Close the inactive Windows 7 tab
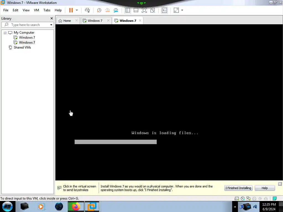 pos(108,20)
